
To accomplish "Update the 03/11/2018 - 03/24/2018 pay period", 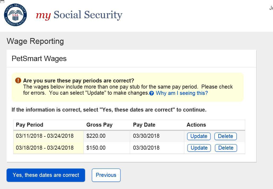I will (x=199, y=136).
